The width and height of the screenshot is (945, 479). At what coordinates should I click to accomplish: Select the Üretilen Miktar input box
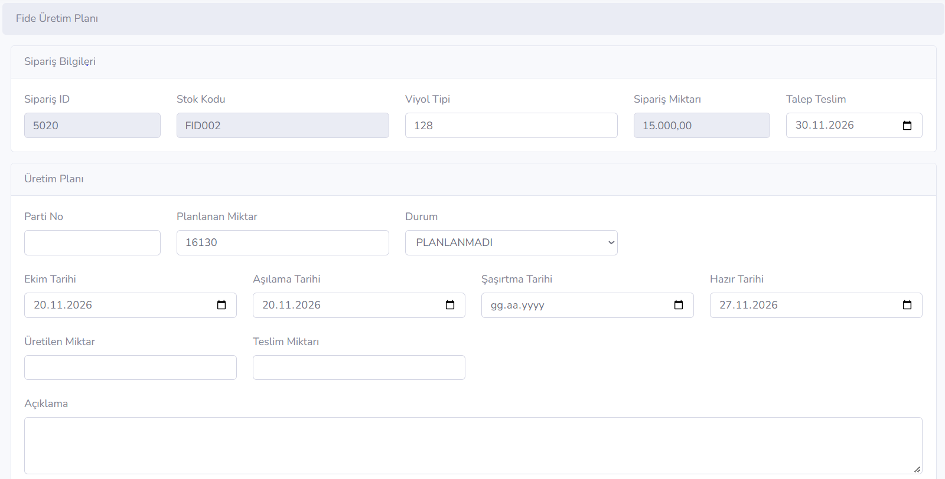[x=131, y=368]
